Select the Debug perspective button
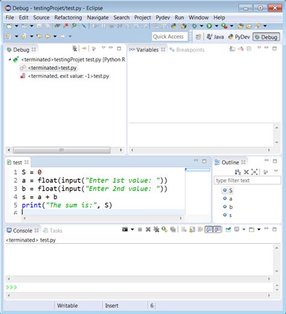 [x=266, y=37]
